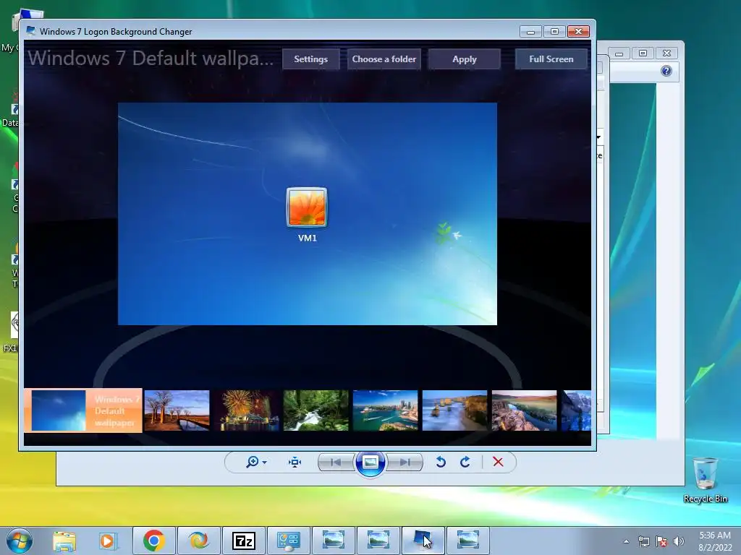741x555 pixels.
Task: Click the large logon preview image
Action: point(307,214)
